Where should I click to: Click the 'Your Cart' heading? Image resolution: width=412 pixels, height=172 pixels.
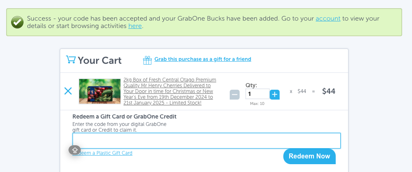coord(99,60)
